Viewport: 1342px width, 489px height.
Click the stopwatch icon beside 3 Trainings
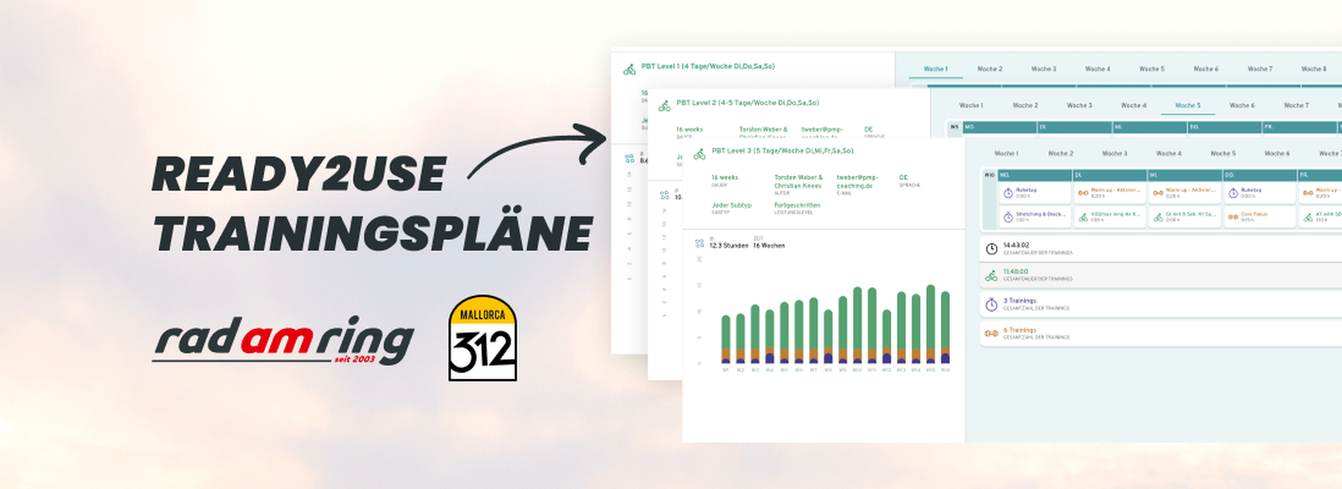[x=991, y=305]
